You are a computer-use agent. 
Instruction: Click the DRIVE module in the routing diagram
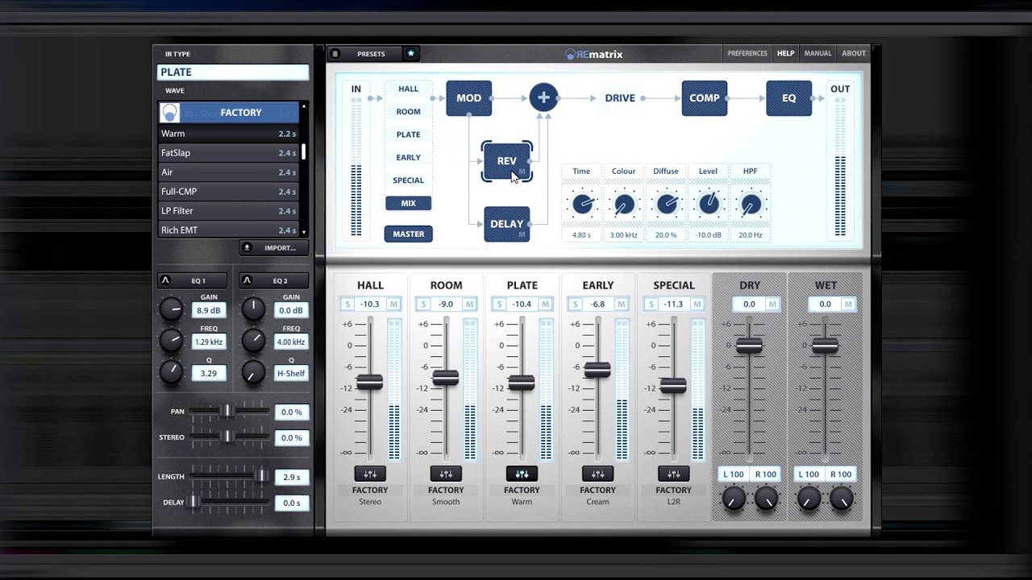[620, 97]
